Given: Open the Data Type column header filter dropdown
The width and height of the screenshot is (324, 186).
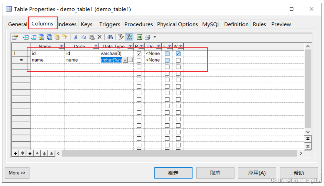Looking at the screenshot, I should 130,46.
